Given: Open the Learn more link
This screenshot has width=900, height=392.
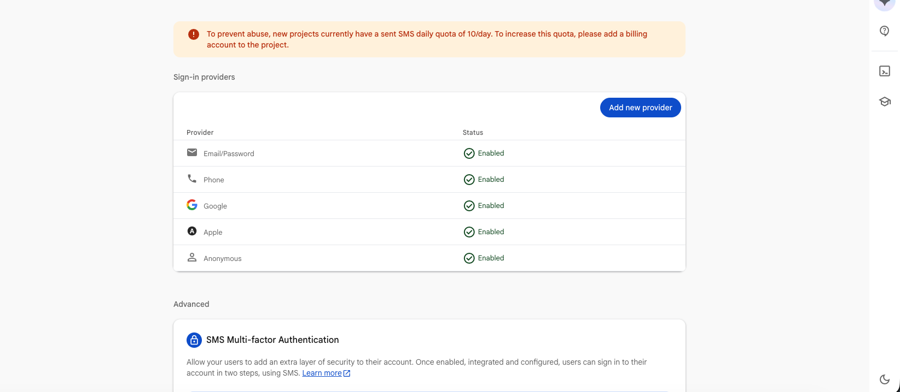Looking at the screenshot, I should (x=322, y=373).
